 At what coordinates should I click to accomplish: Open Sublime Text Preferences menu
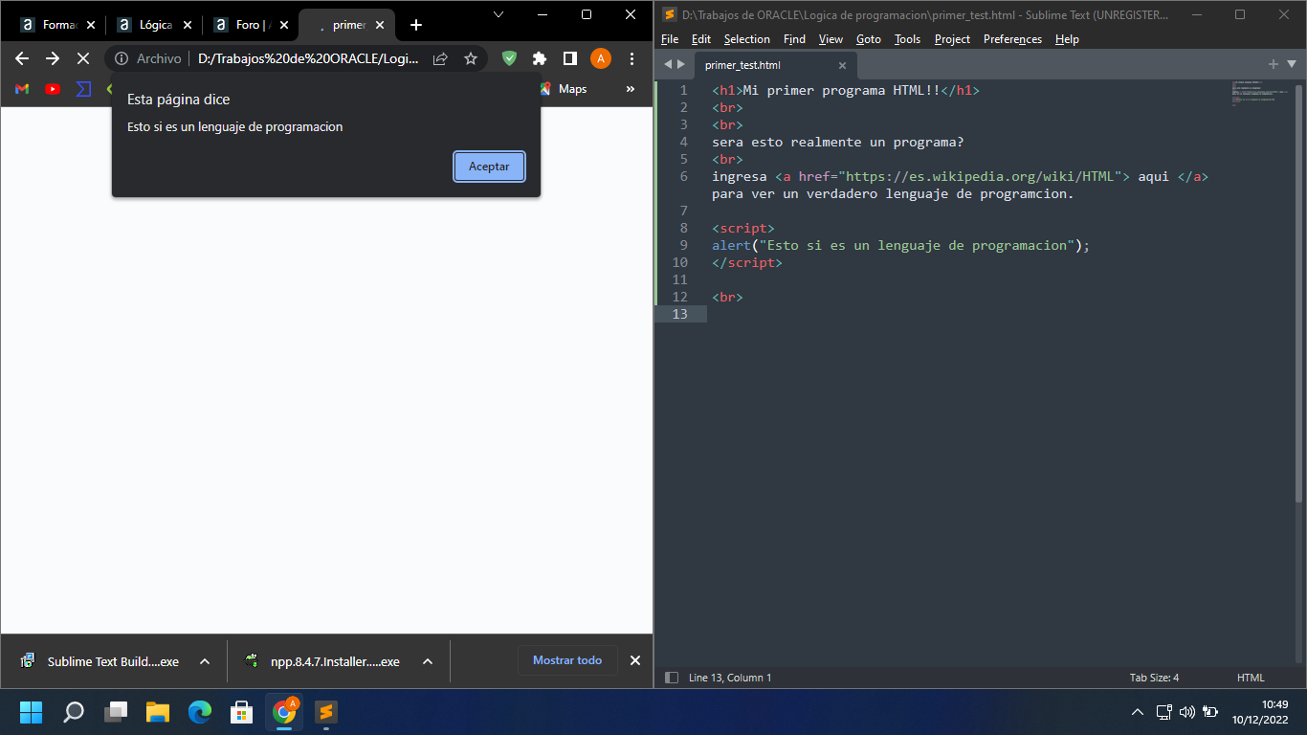tap(1012, 39)
